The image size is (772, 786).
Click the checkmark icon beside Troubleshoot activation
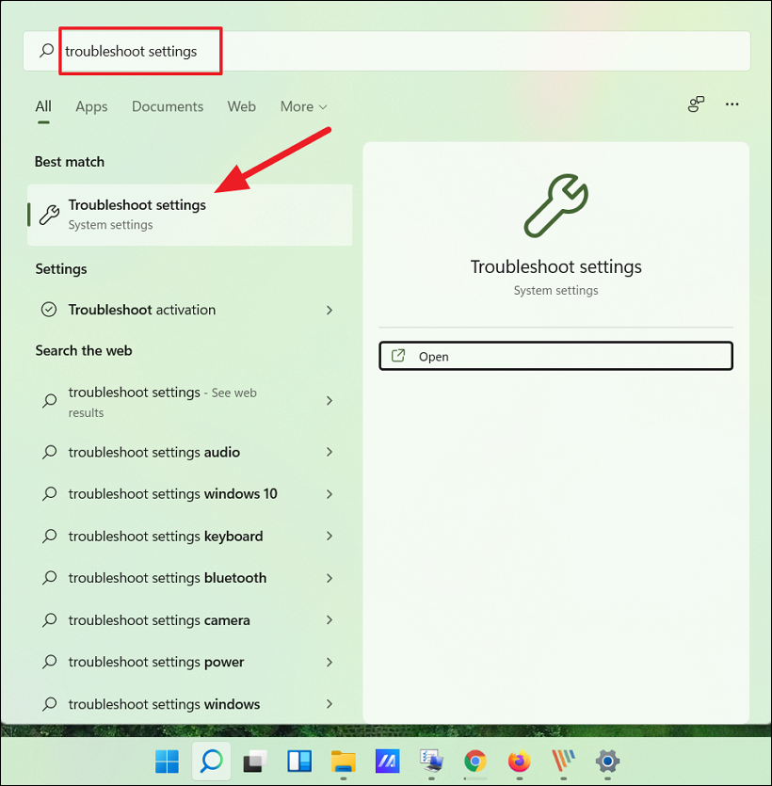tap(49, 310)
